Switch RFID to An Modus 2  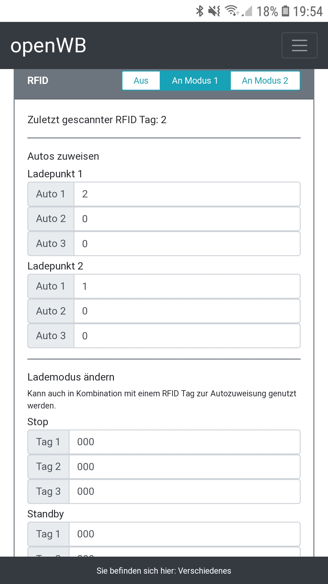click(265, 81)
